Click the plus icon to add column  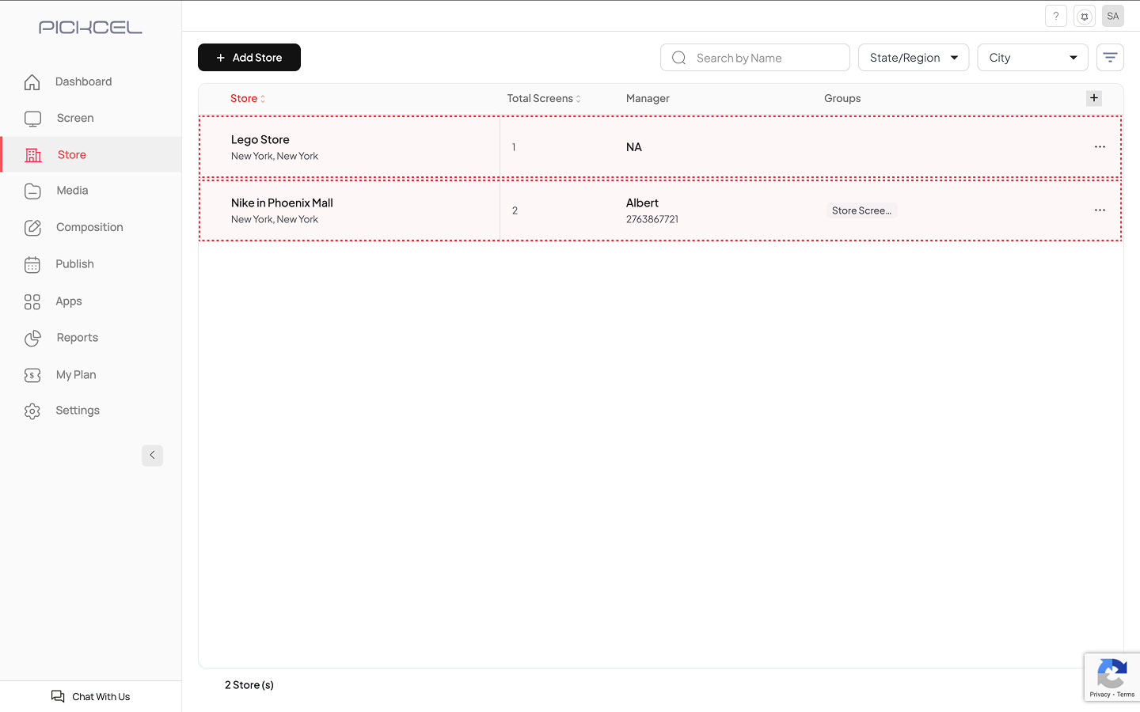(1094, 98)
